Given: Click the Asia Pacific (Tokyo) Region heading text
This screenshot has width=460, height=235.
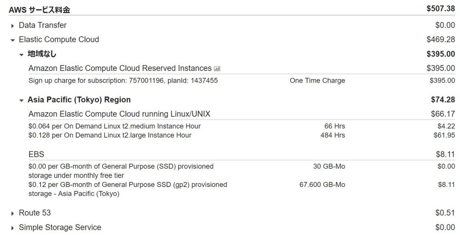Looking at the screenshot, I should pos(79,100).
